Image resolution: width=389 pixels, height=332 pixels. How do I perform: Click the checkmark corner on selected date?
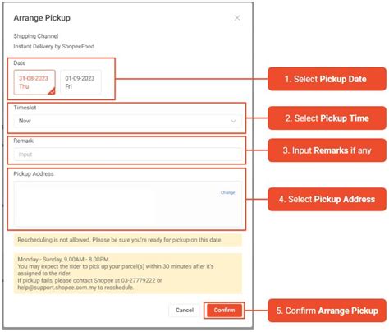pyautogui.click(x=52, y=91)
